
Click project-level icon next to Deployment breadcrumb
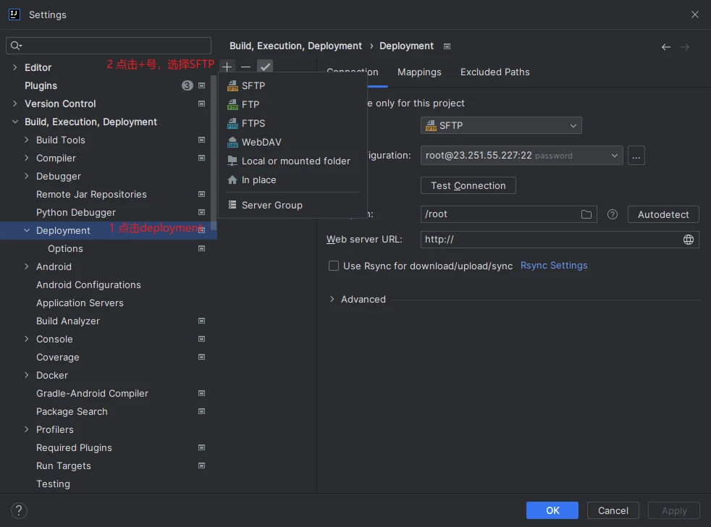tap(447, 46)
